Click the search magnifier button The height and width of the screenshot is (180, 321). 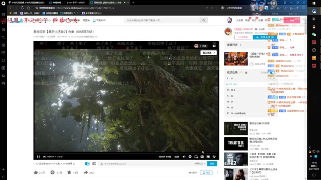click(x=203, y=20)
